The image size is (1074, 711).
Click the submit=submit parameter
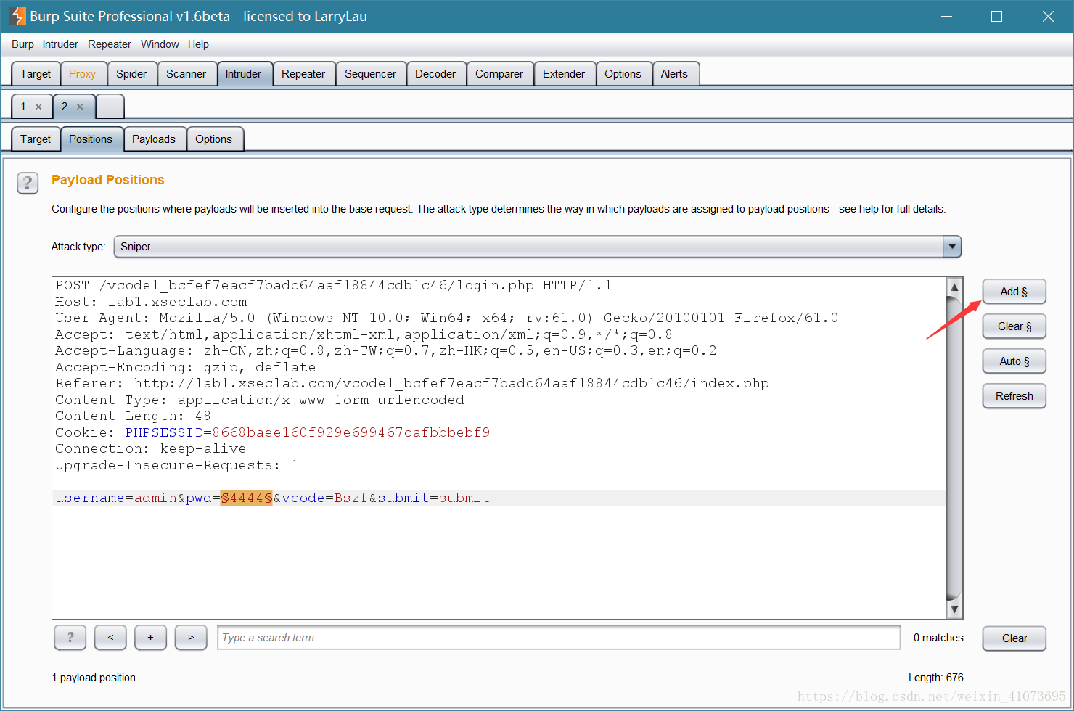434,498
